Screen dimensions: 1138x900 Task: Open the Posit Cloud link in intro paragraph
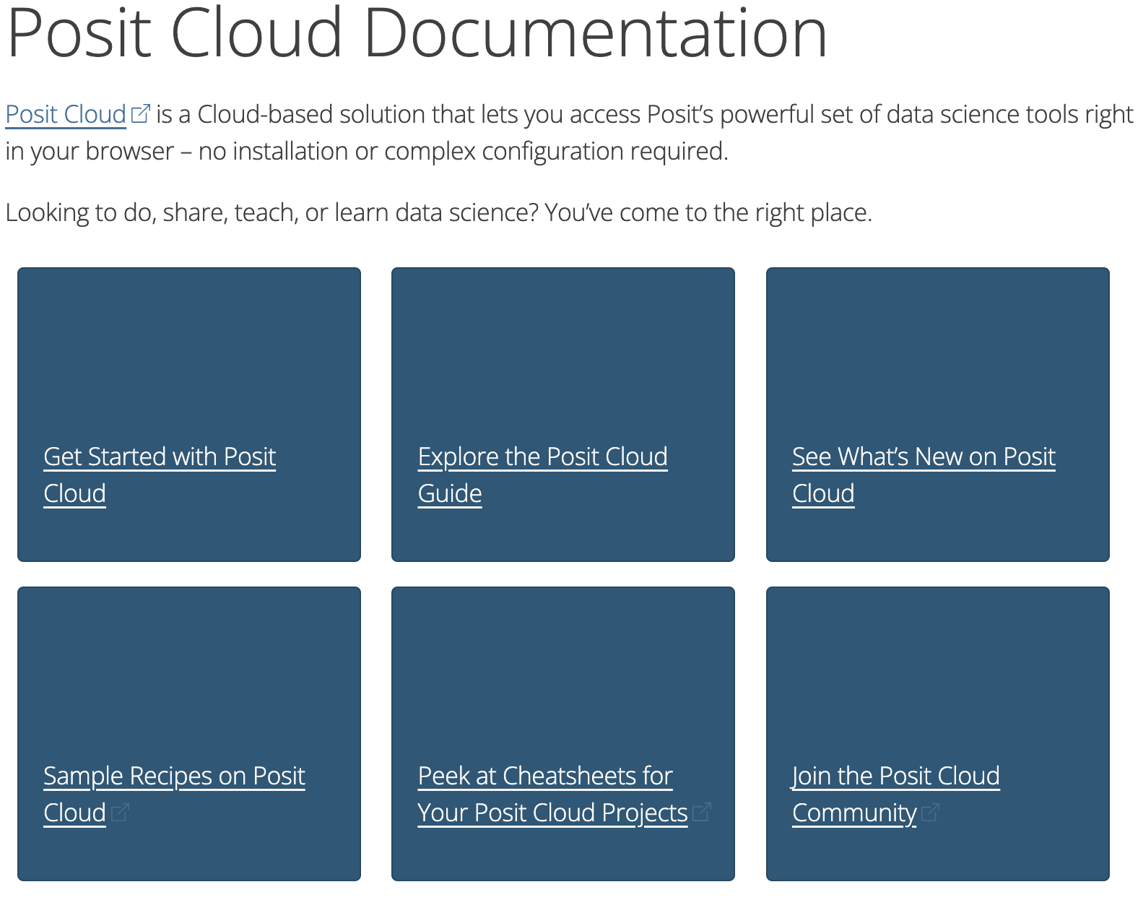pos(66,115)
